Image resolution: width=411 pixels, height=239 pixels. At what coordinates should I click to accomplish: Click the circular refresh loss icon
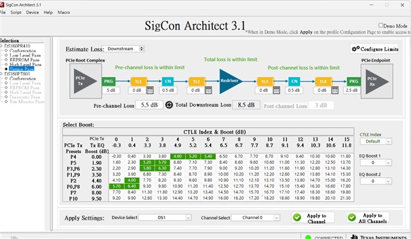(169, 105)
